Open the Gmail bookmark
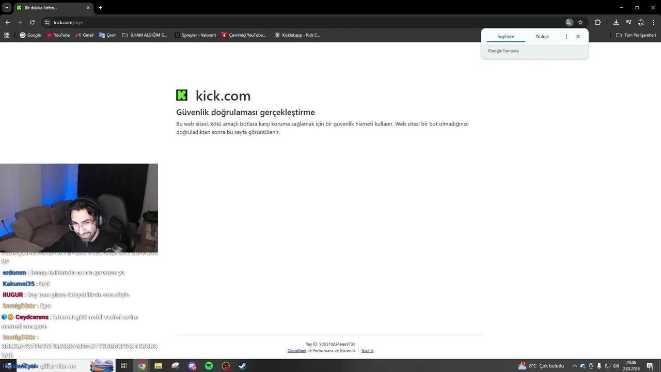 coord(85,35)
